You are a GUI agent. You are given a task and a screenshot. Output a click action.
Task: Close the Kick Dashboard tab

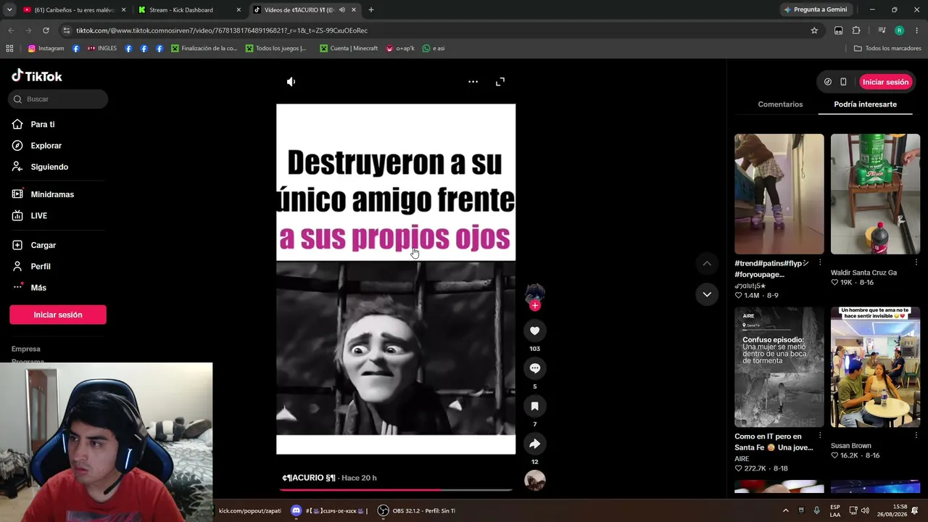(239, 10)
